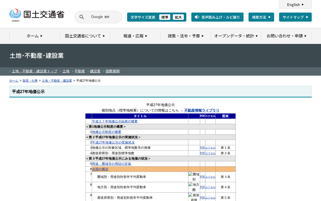Expand the 政策・法令・予算 menu
Image resolution: width=321 pixels, height=201 pixels.
[186, 36]
